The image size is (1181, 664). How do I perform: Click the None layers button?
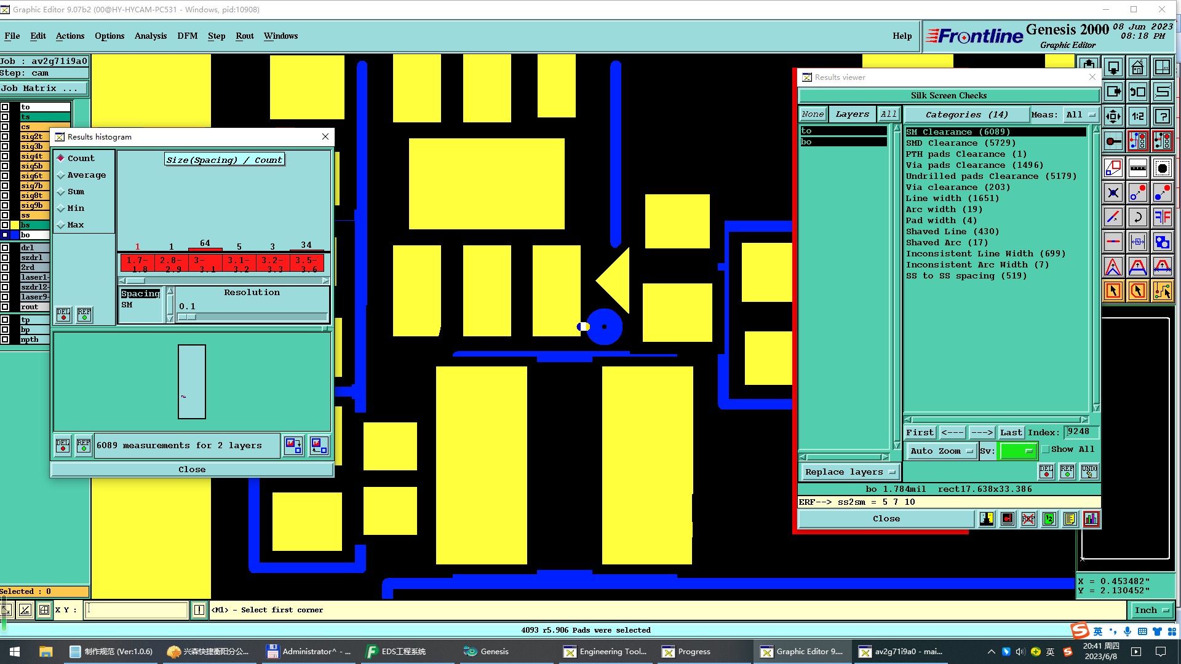[813, 114]
